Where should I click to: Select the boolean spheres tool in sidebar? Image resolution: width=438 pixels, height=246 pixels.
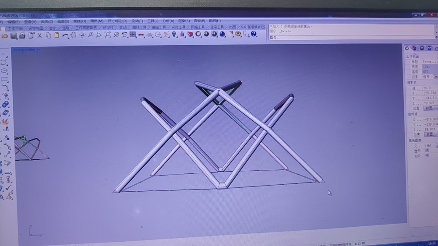5,105
